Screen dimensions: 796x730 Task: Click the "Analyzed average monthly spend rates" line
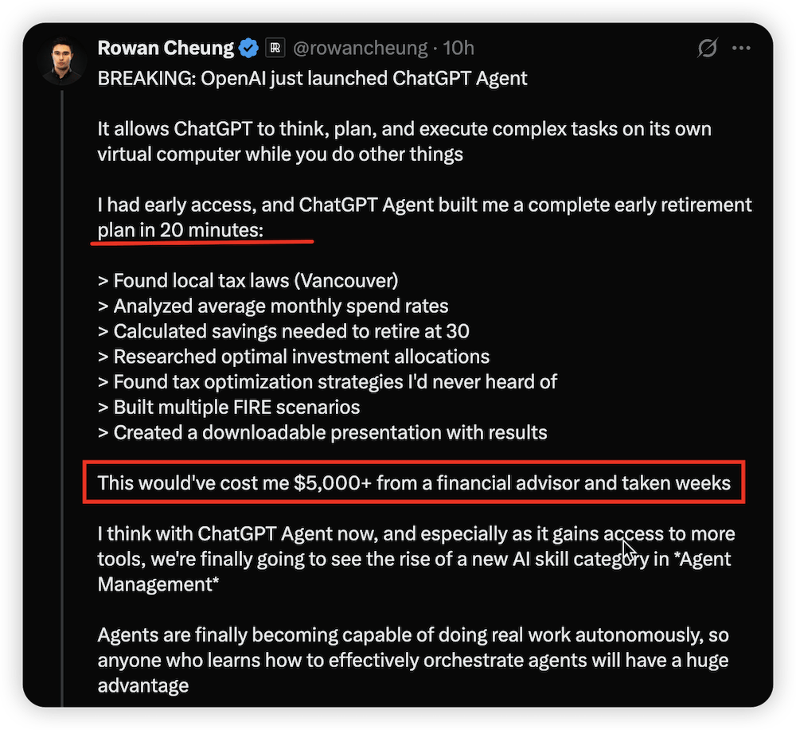(273, 306)
